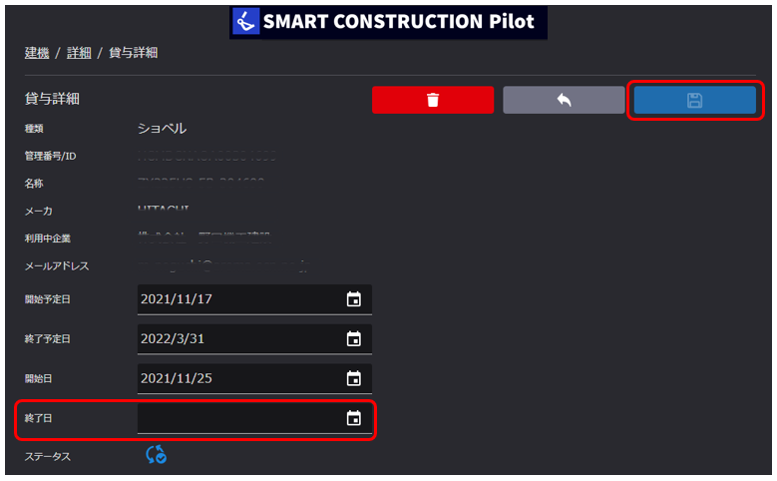Click the Smart Construction Pilot logo icon
Screen dimensions: 777x481
click(x=245, y=21)
